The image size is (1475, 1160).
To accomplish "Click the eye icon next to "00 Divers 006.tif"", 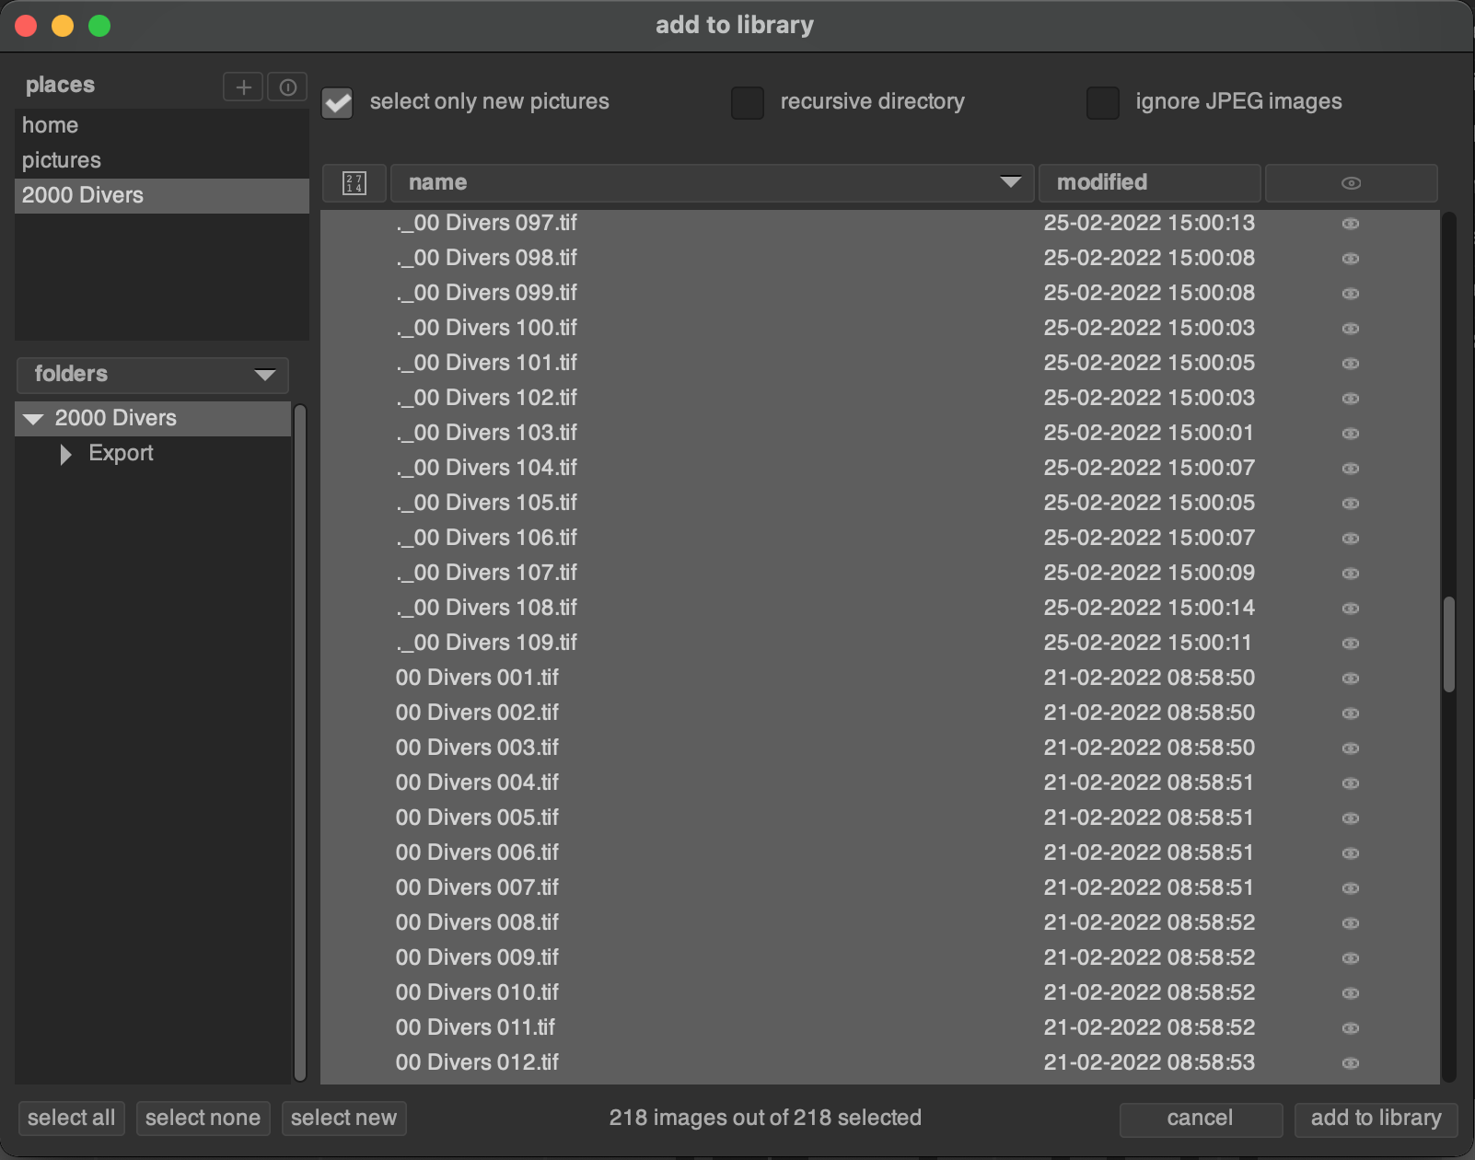I will coord(1350,853).
